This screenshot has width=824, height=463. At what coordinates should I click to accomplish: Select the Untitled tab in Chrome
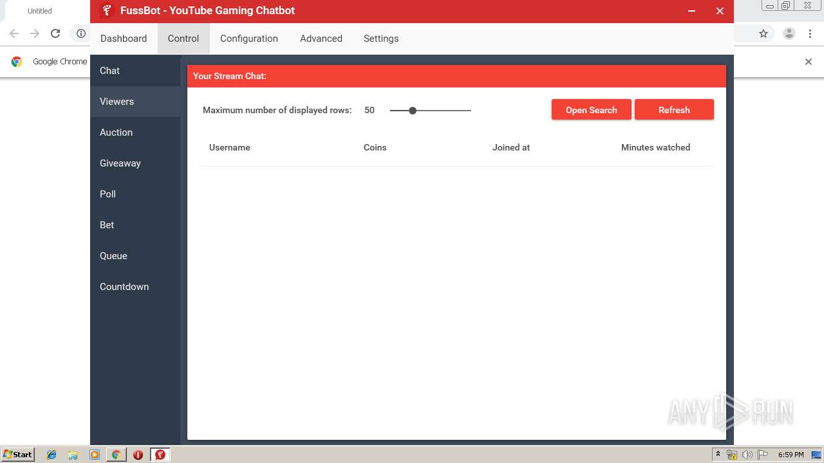pyautogui.click(x=40, y=11)
